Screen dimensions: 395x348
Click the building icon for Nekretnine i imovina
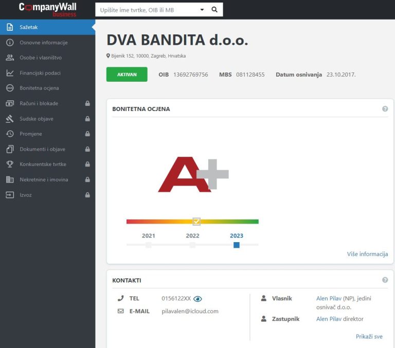coord(10,179)
